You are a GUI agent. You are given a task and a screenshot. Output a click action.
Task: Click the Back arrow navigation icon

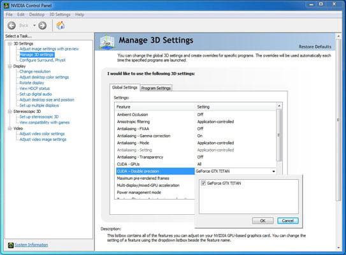[x=11, y=25]
